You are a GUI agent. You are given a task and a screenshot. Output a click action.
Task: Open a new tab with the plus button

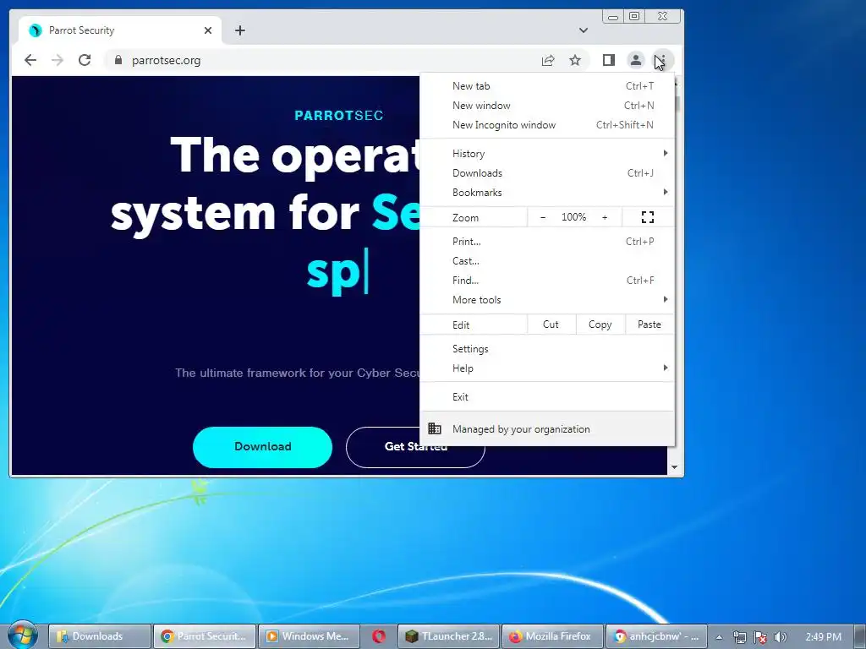point(239,30)
